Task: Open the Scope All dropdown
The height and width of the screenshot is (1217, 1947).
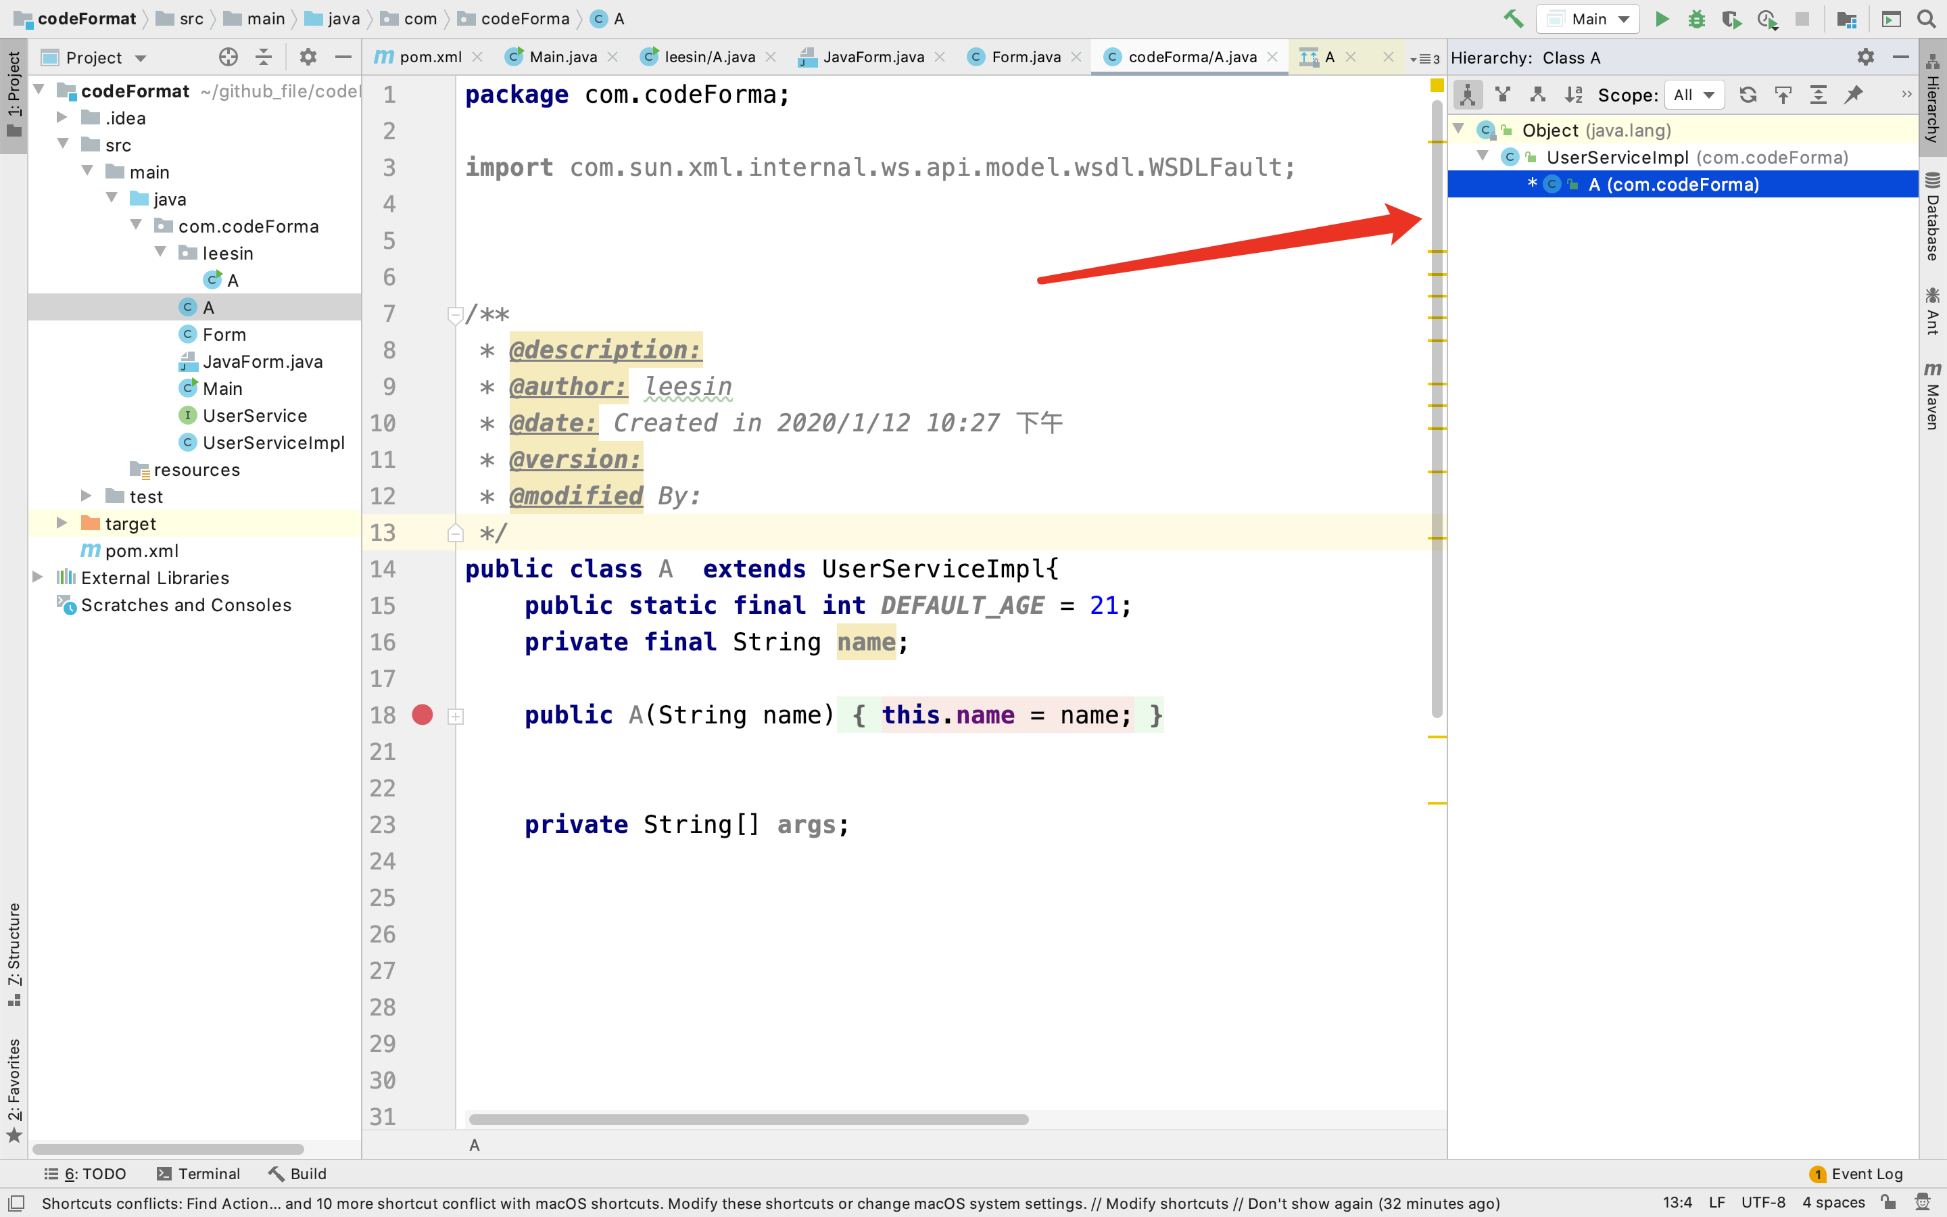Action: (x=1693, y=95)
